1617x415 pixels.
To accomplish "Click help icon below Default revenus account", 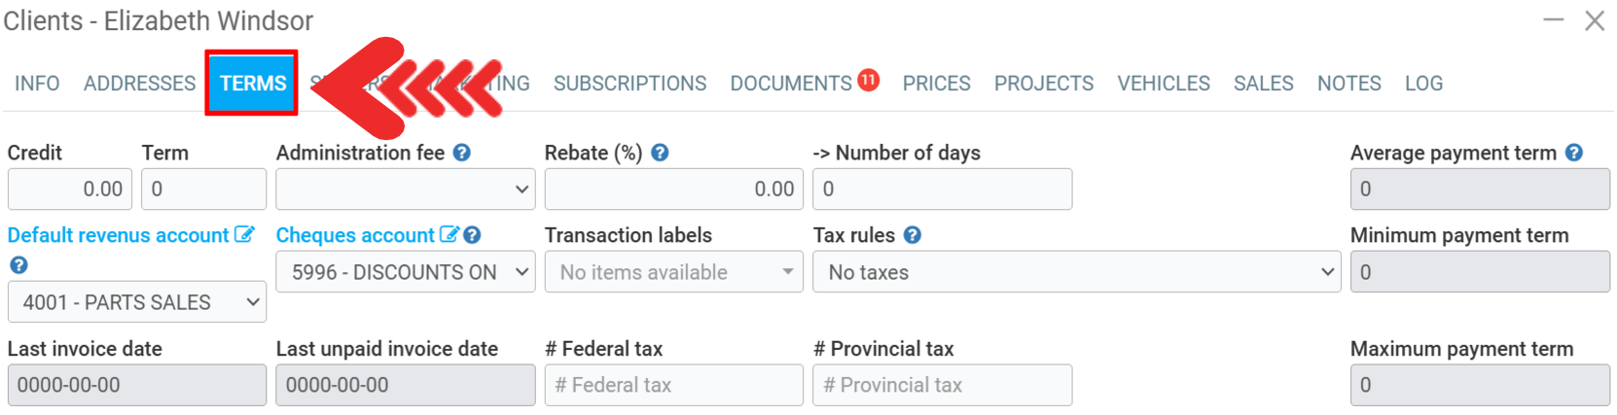I will tap(18, 264).
